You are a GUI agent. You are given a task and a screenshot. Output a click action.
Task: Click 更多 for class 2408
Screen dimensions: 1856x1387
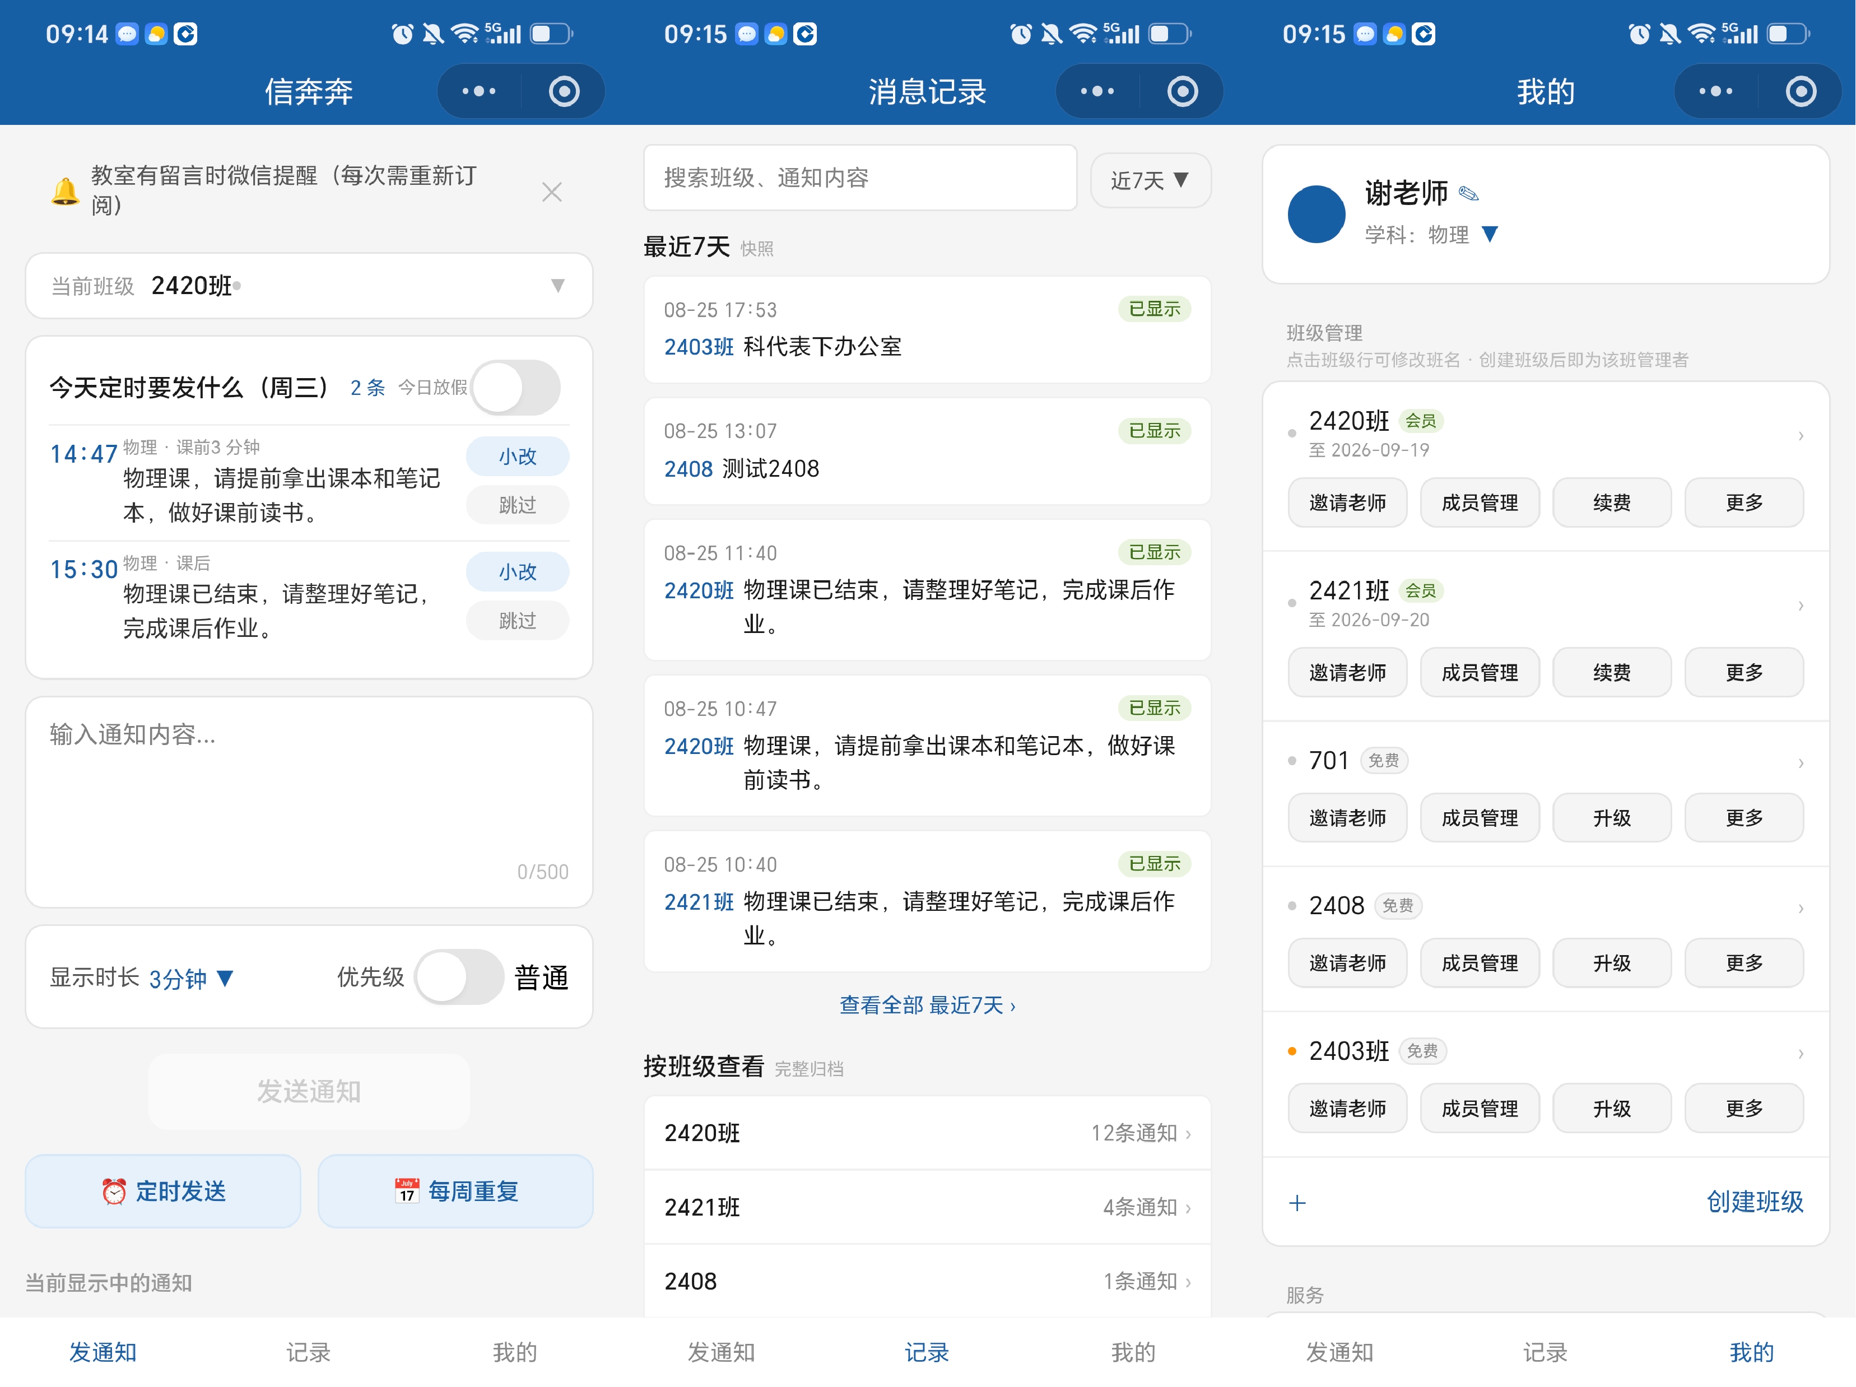pos(1743,962)
